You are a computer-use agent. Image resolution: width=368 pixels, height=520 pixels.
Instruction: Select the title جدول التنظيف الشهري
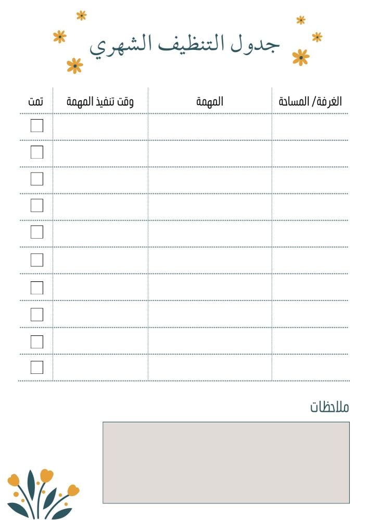pyautogui.click(x=184, y=45)
